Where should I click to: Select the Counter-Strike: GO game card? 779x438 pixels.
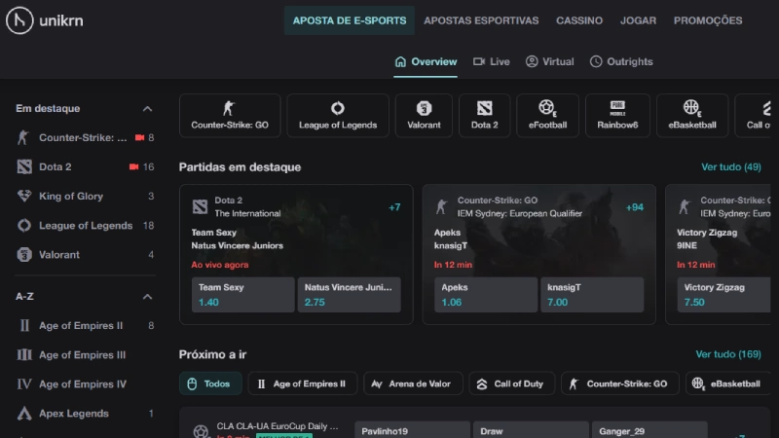click(230, 115)
